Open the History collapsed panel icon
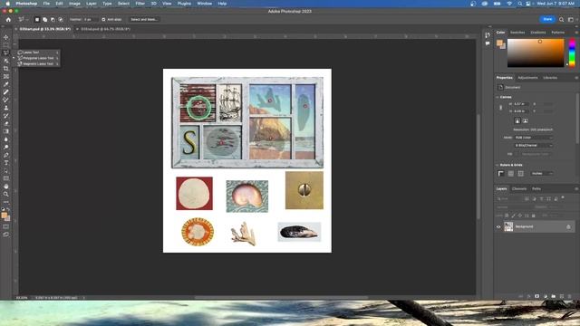The image size is (580, 326). (488, 35)
